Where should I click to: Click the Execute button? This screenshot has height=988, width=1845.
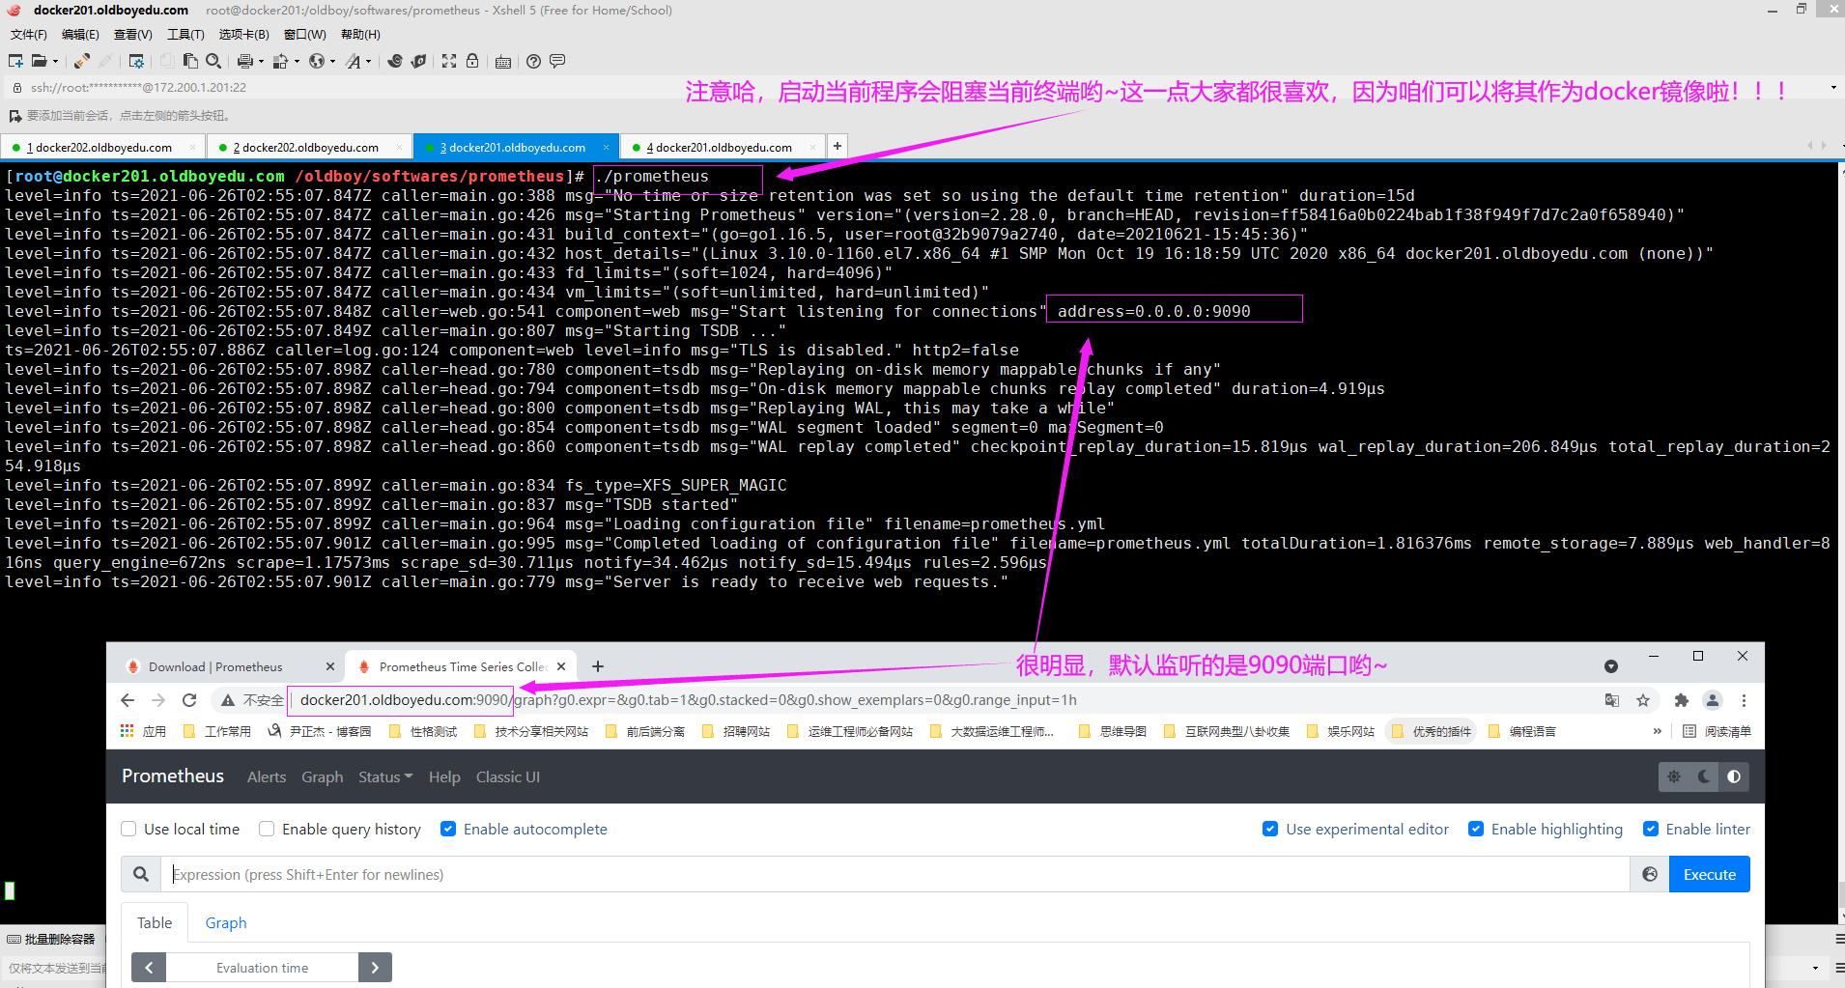1710,874
